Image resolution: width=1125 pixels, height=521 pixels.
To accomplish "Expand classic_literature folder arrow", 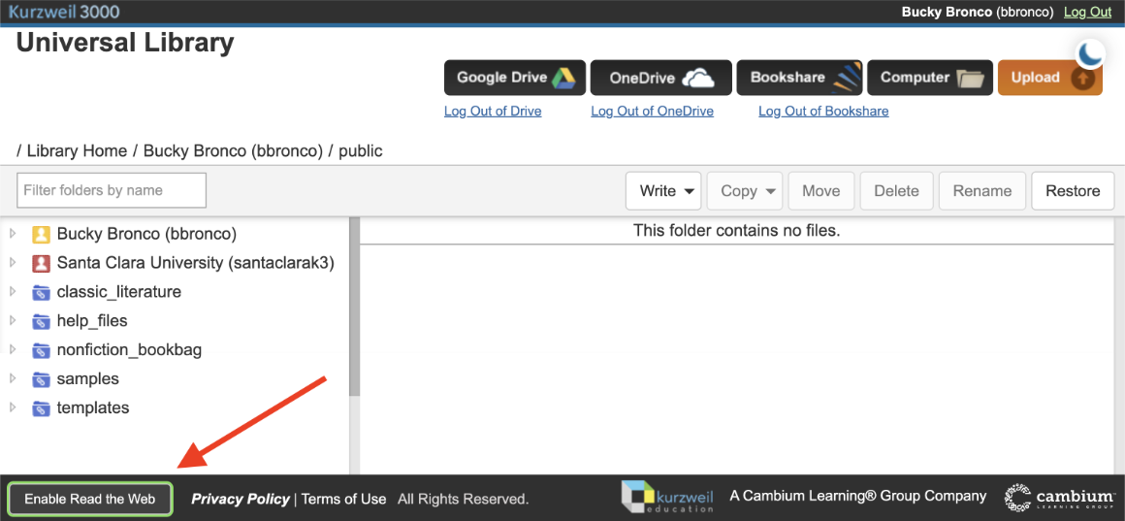I will [13, 291].
